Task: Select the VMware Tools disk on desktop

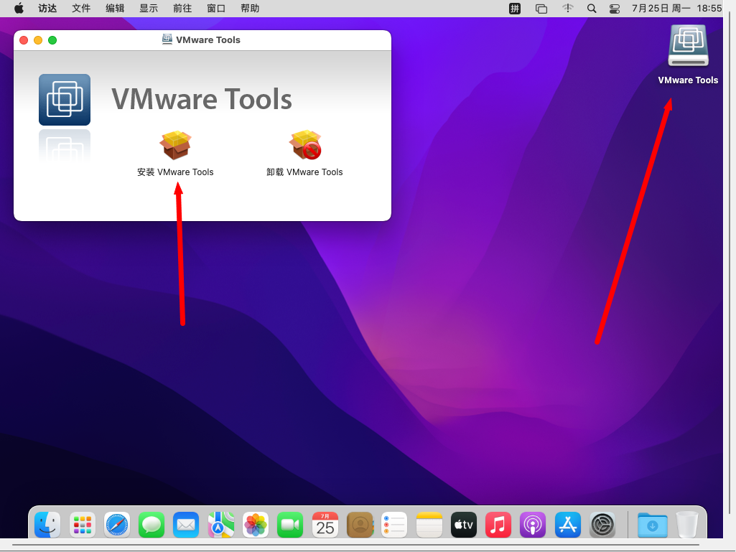Action: pos(688,46)
